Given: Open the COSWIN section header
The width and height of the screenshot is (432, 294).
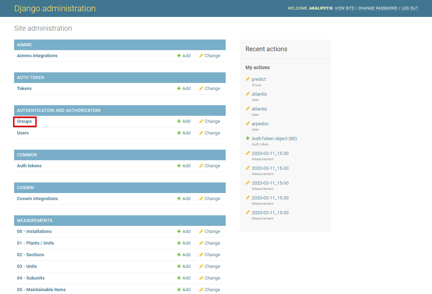Looking at the screenshot, I should click(x=25, y=188).
